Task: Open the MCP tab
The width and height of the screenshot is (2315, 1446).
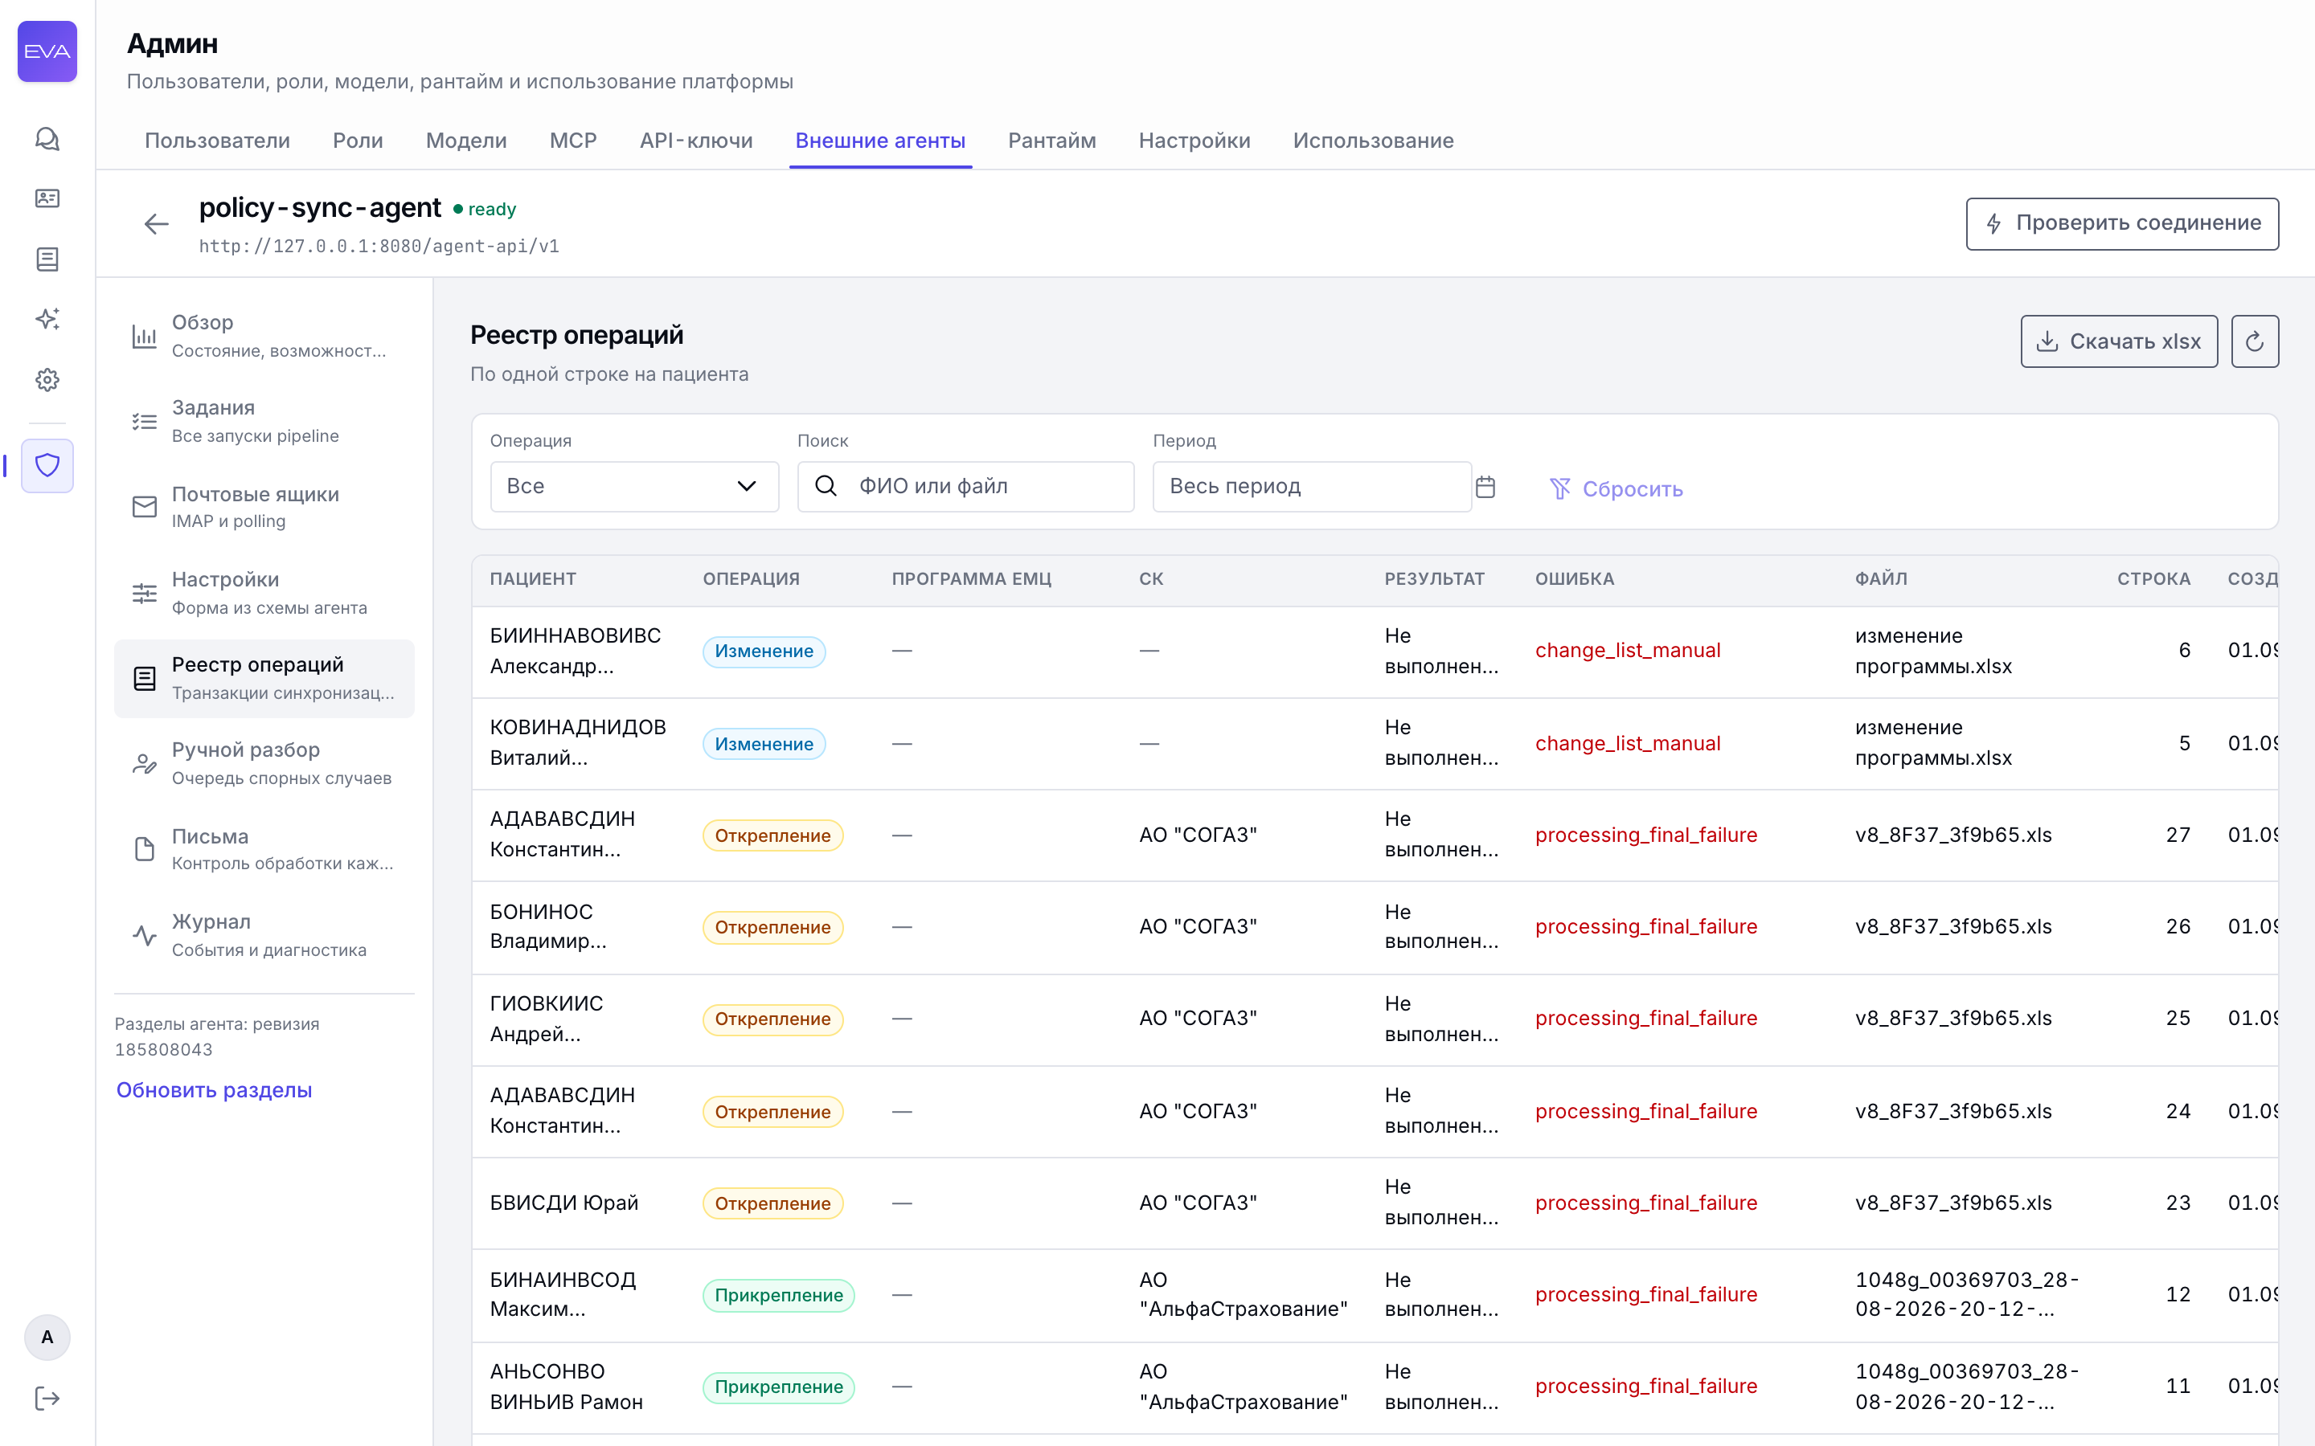Action: point(572,141)
